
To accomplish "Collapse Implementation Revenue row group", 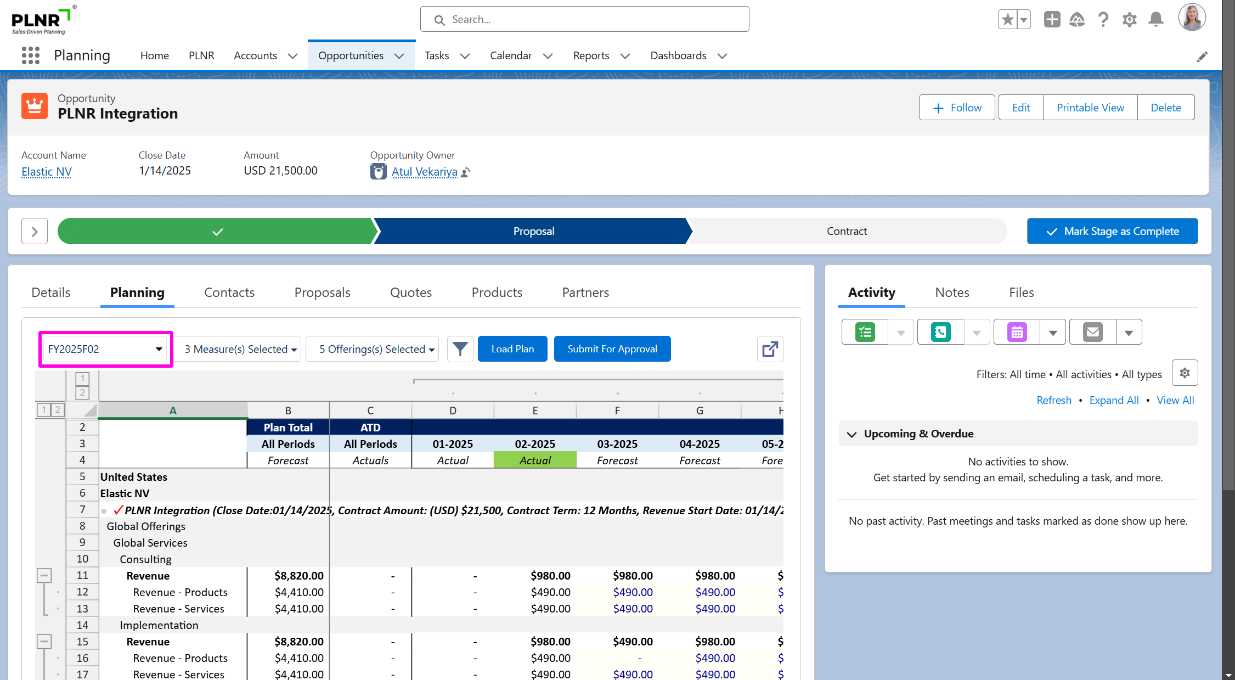I will 44,642.
